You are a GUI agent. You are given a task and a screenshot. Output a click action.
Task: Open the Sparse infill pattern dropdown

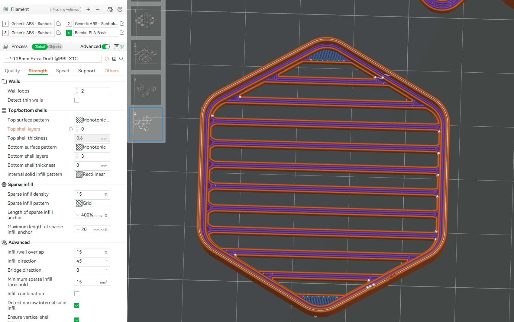[92, 203]
